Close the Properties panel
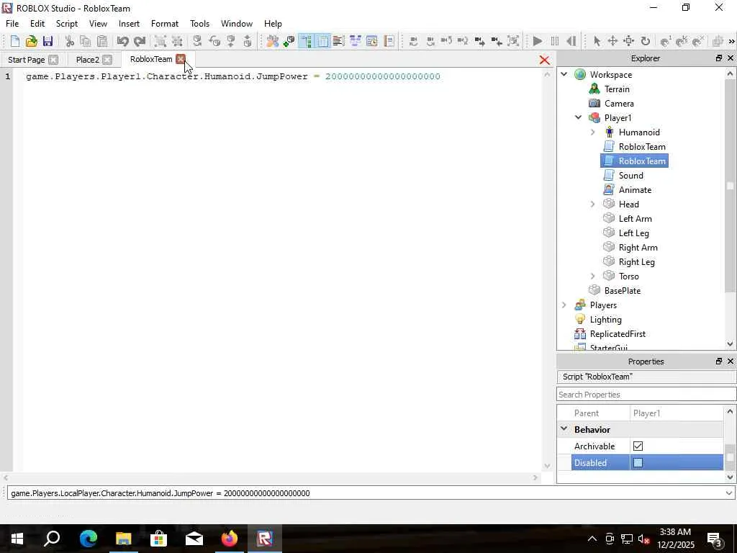Screen dimensions: 737x553 click(x=731, y=361)
